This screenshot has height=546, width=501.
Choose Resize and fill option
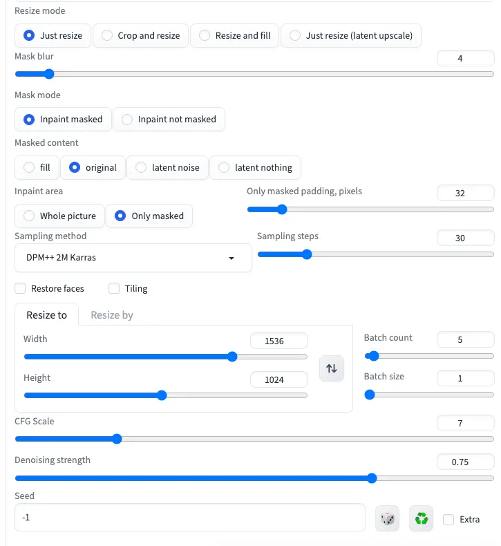235,35
